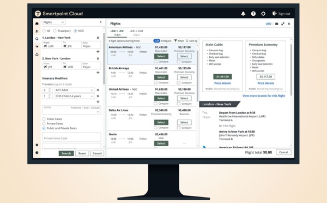Select Public and Private Fares radio
The image size is (327, 203).
(x=44, y=128)
